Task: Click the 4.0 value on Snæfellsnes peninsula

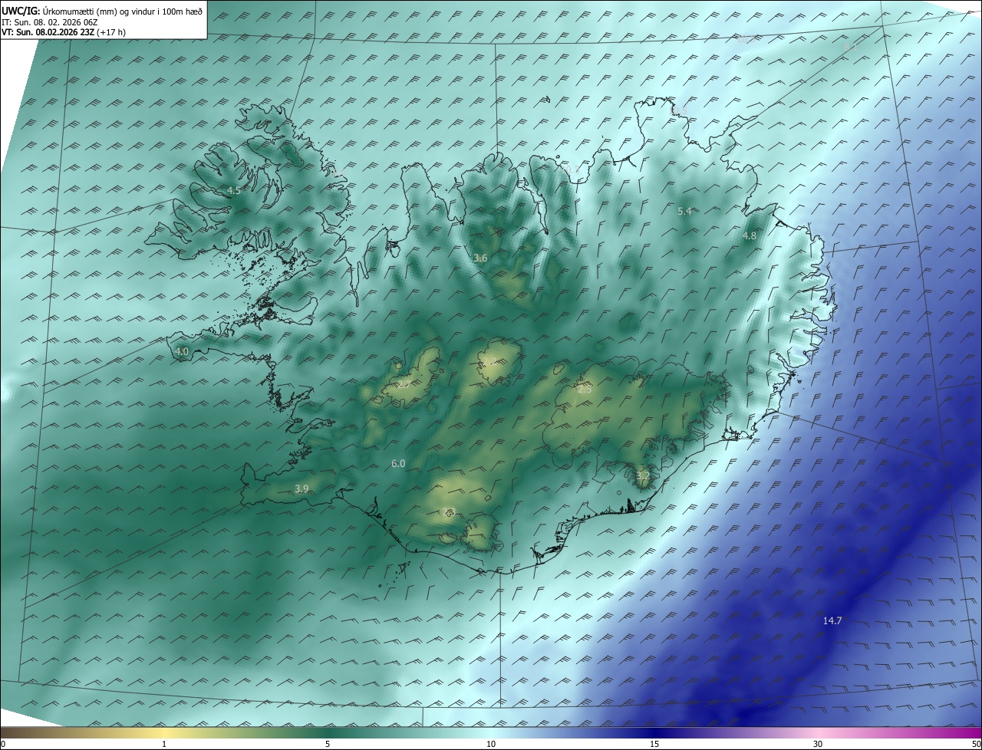Action: (x=182, y=352)
